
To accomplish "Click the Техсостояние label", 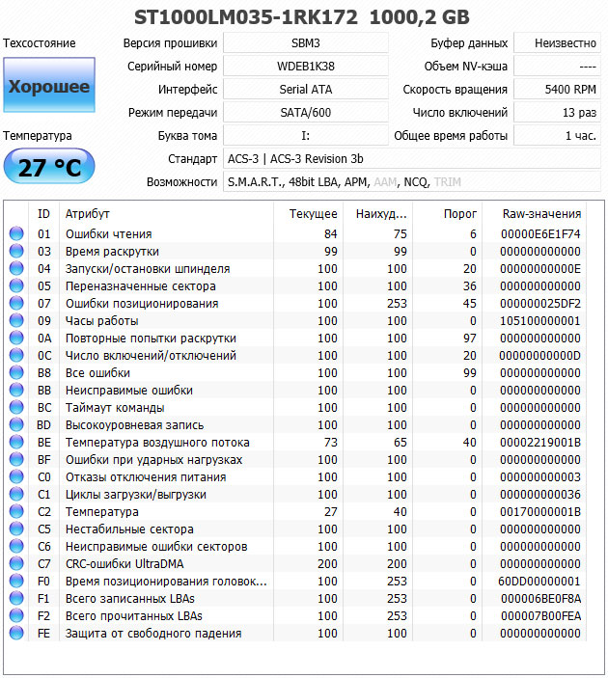I will coord(40,43).
